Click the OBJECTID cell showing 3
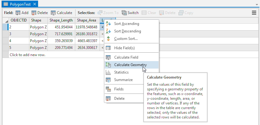The width and height of the screenshot is (260, 125). click(x=19, y=34)
